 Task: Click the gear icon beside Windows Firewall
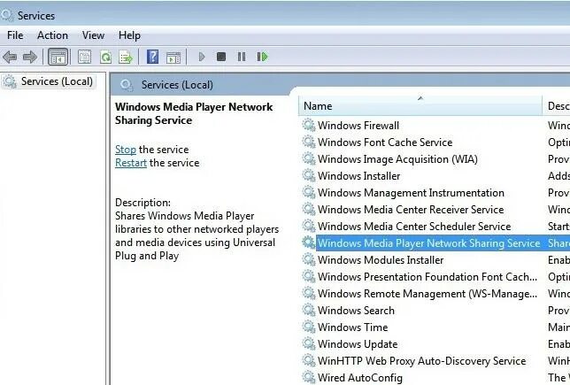[x=309, y=125]
